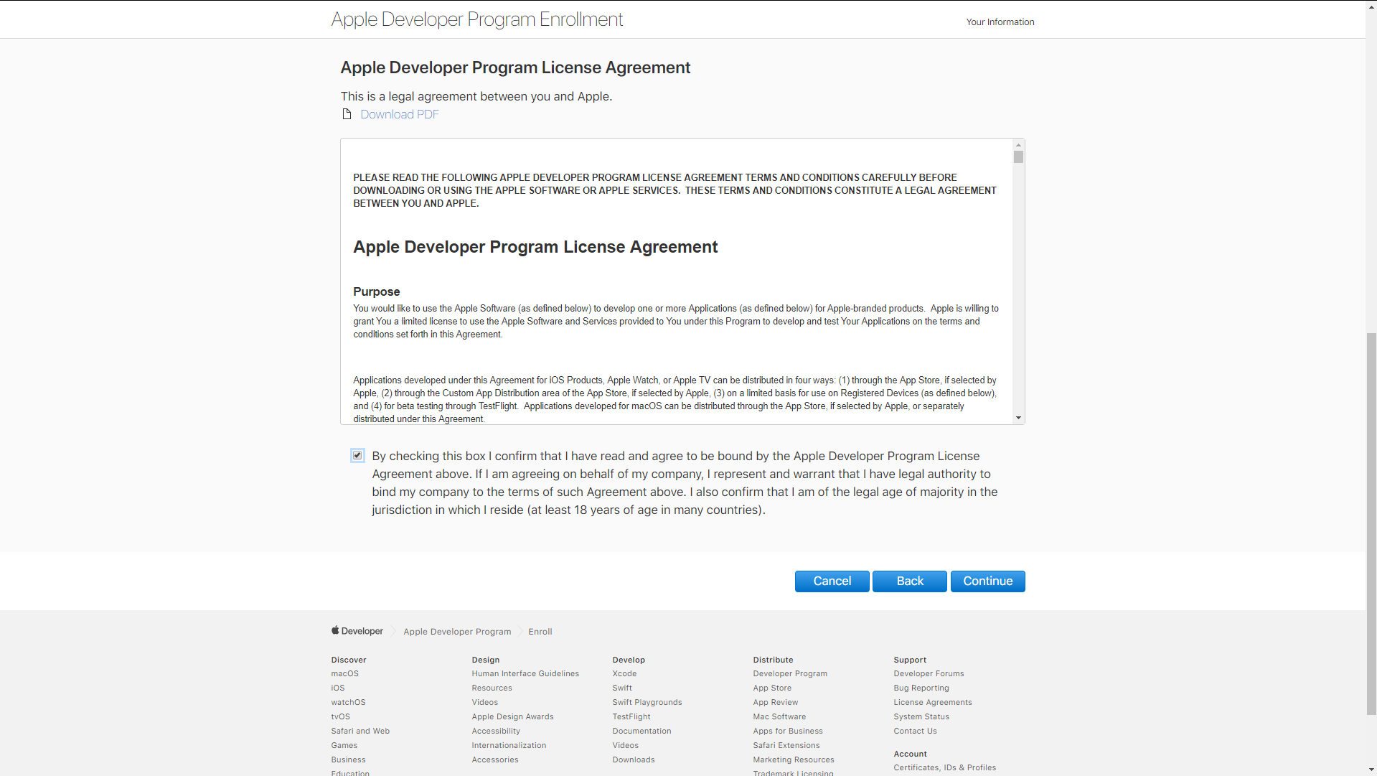This screenshot has height=776, width=1377.
Task: Click the Cancel button
Action: tap(832, 581)
